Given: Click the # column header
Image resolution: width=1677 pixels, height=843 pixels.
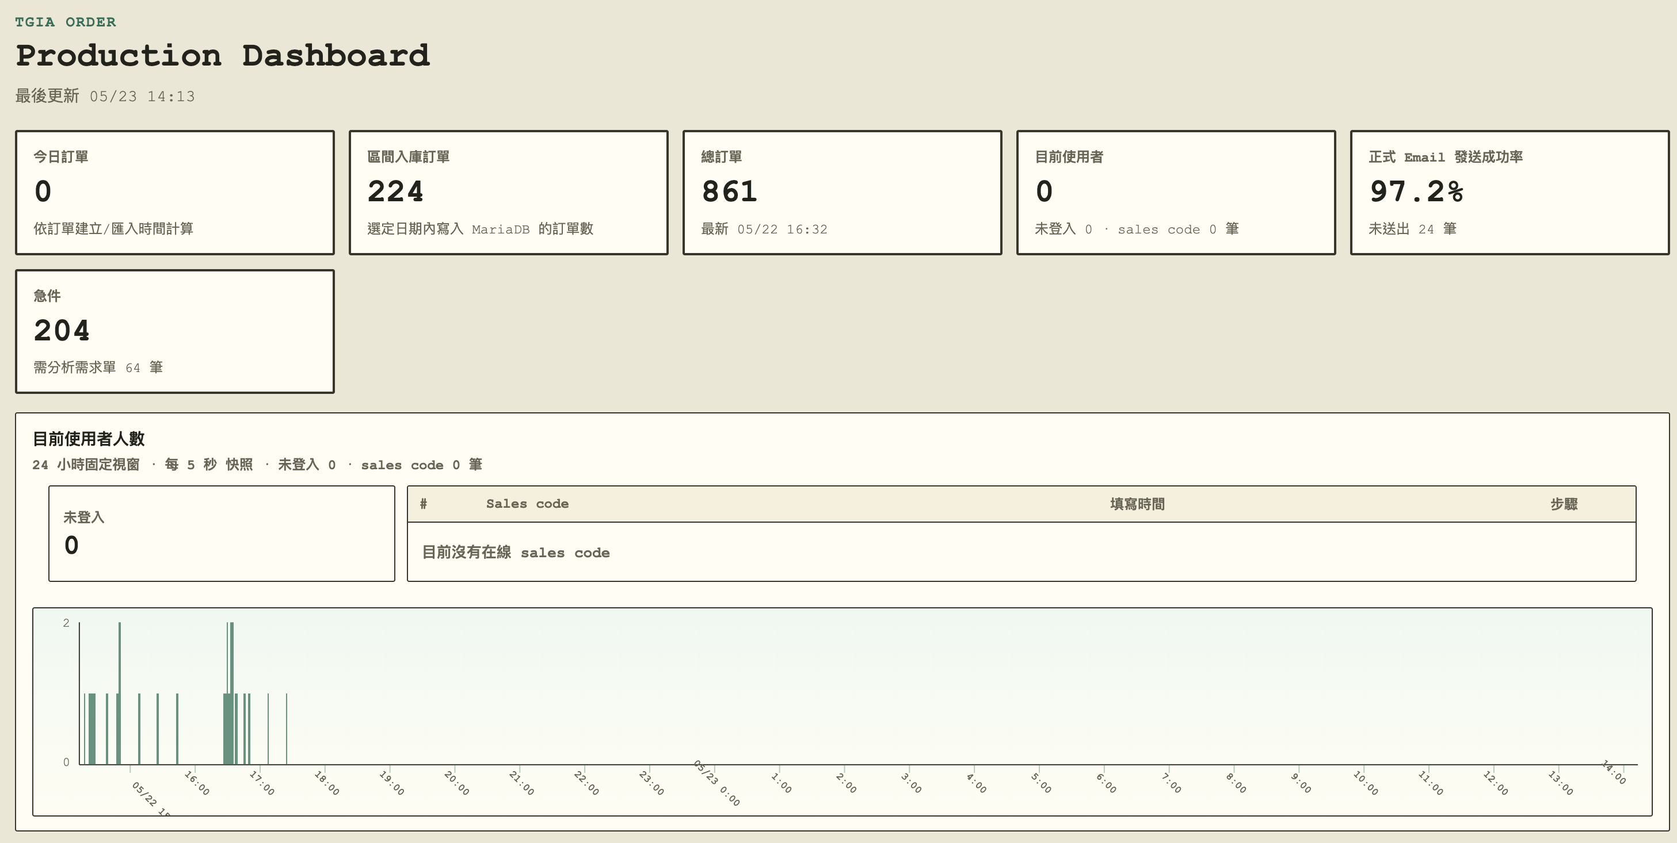Looking at the screenshot, I should click(423, 504).
